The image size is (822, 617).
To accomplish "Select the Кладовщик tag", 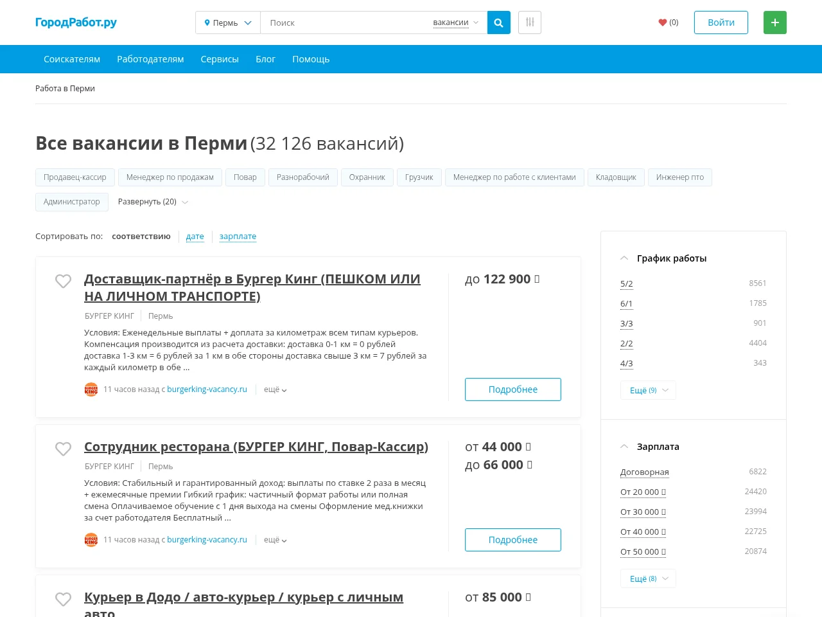I will (x=616, y=177).
